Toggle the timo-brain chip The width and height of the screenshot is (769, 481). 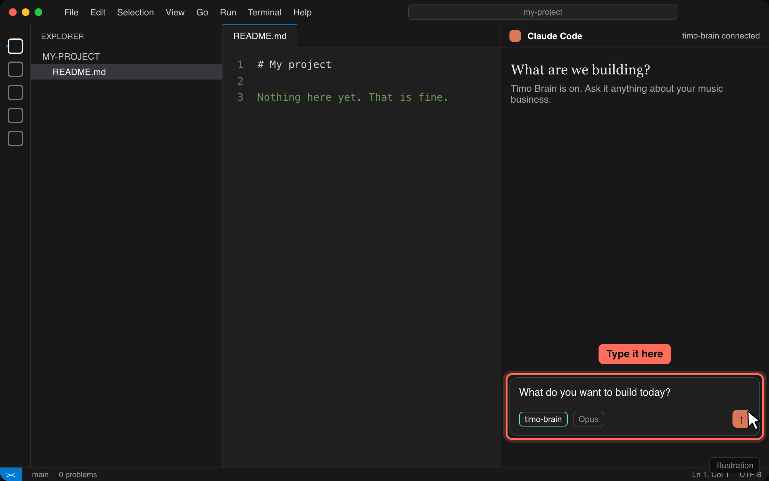(543, 419)
